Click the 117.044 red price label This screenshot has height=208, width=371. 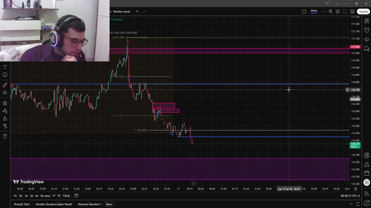(x=355, y=47)
